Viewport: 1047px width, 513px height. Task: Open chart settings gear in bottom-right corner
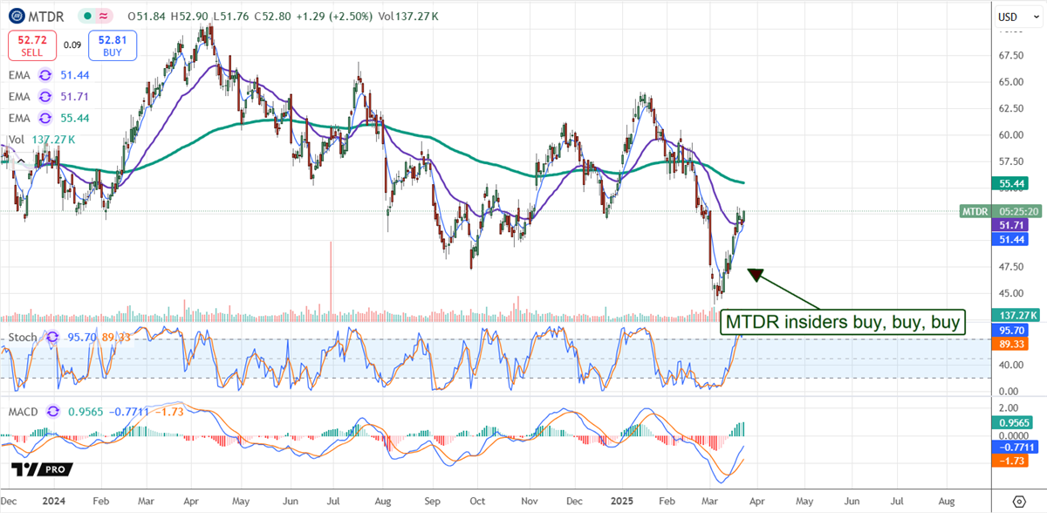[x=1019, y=502]
